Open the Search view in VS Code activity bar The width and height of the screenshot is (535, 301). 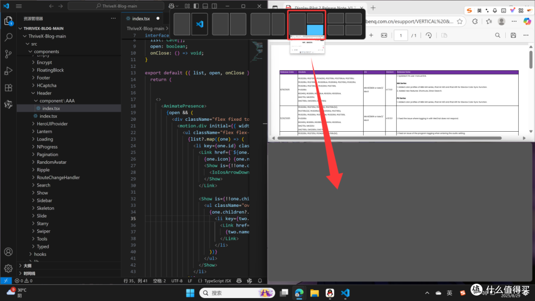coord(8,37)
